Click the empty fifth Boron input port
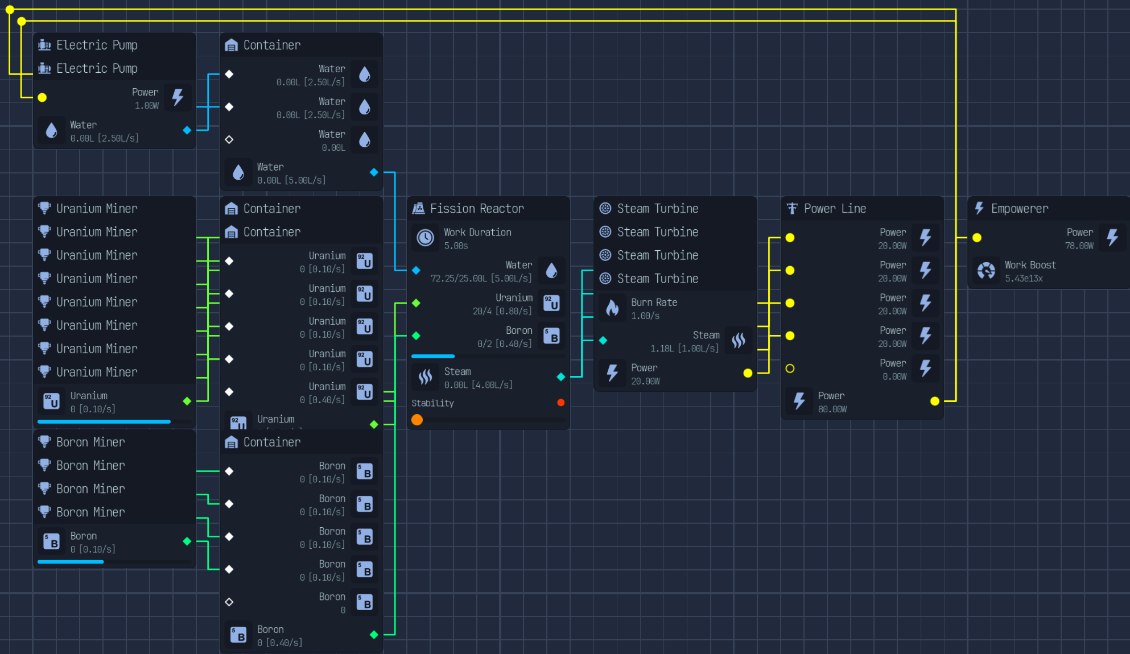The height and width of the screenshot is (654, 1130). (229, 602)
